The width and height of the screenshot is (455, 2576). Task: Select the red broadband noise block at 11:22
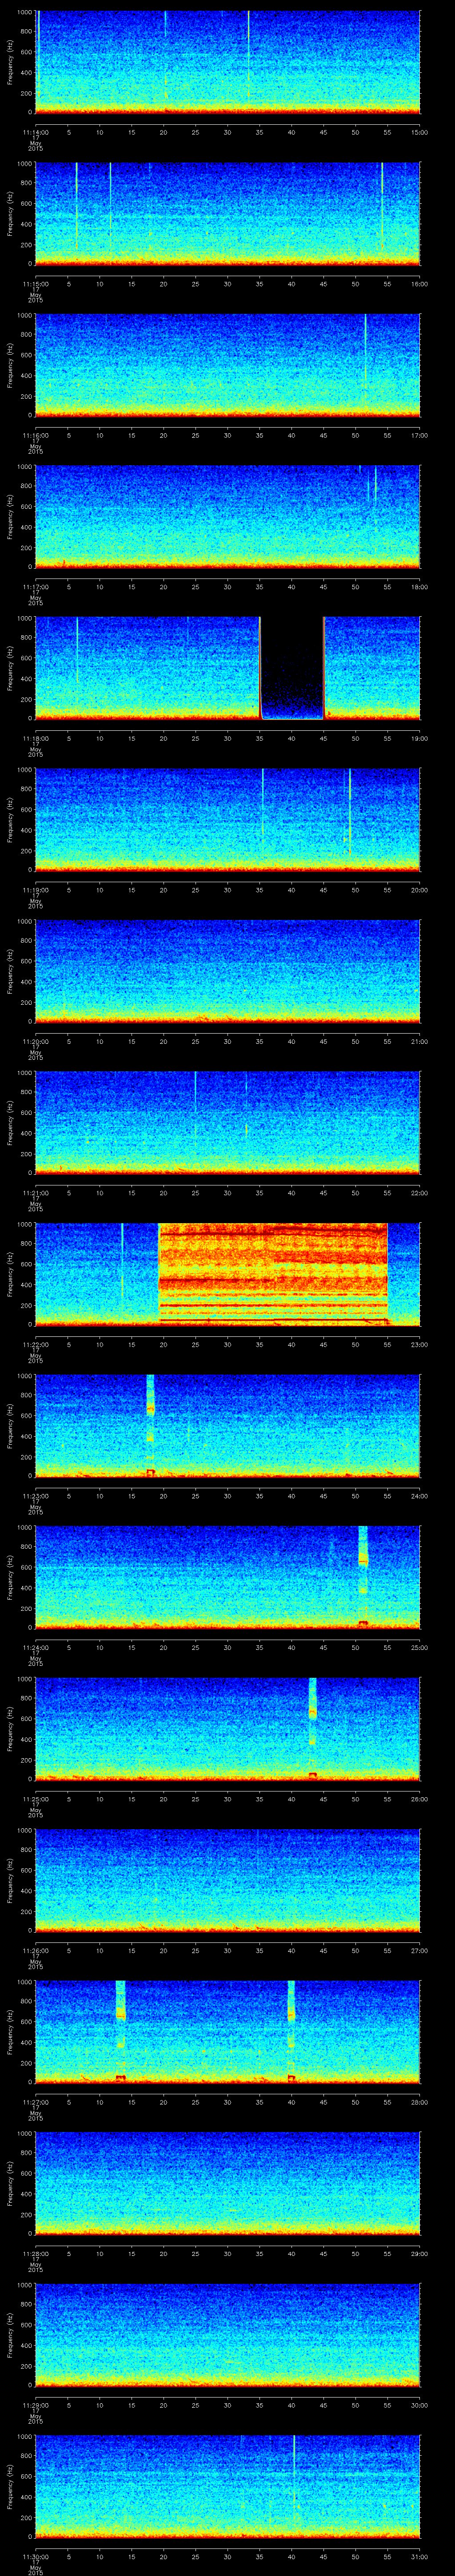pos(273,1272)
